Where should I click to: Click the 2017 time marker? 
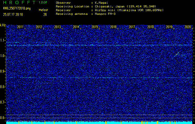tap(132, 27)
